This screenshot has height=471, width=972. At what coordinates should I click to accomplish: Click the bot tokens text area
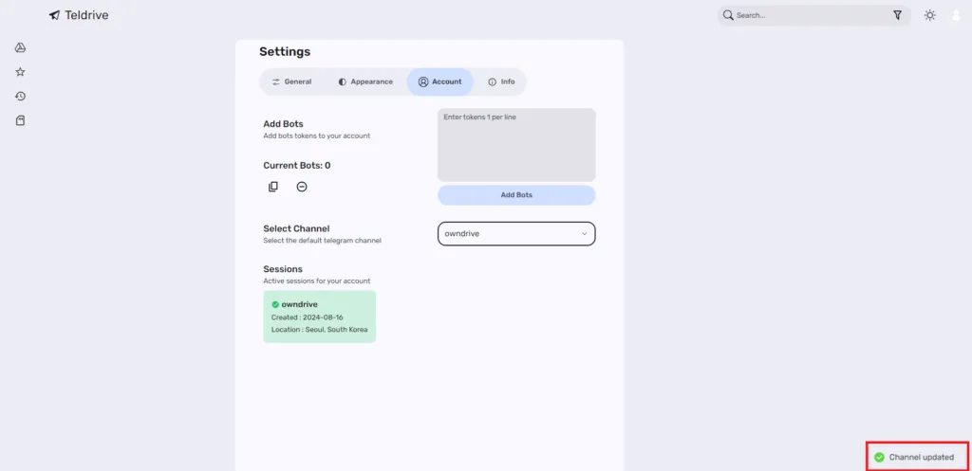click(515, 145)
